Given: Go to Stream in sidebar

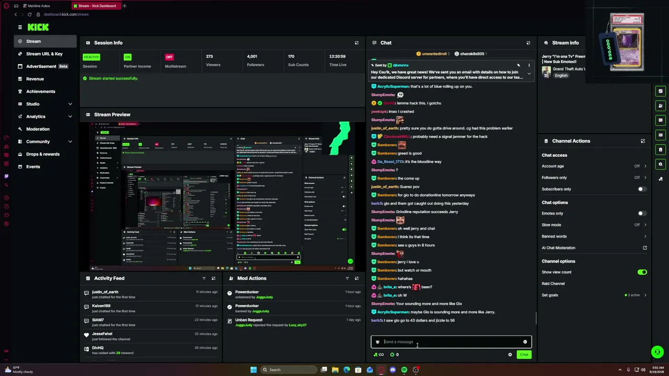Looking at the screenshot, I should click(45, 41).
